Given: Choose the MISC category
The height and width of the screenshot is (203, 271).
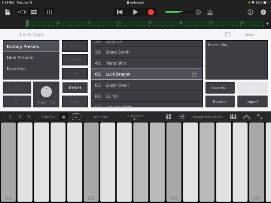Looking at the screenshot, I should (75, 101).
